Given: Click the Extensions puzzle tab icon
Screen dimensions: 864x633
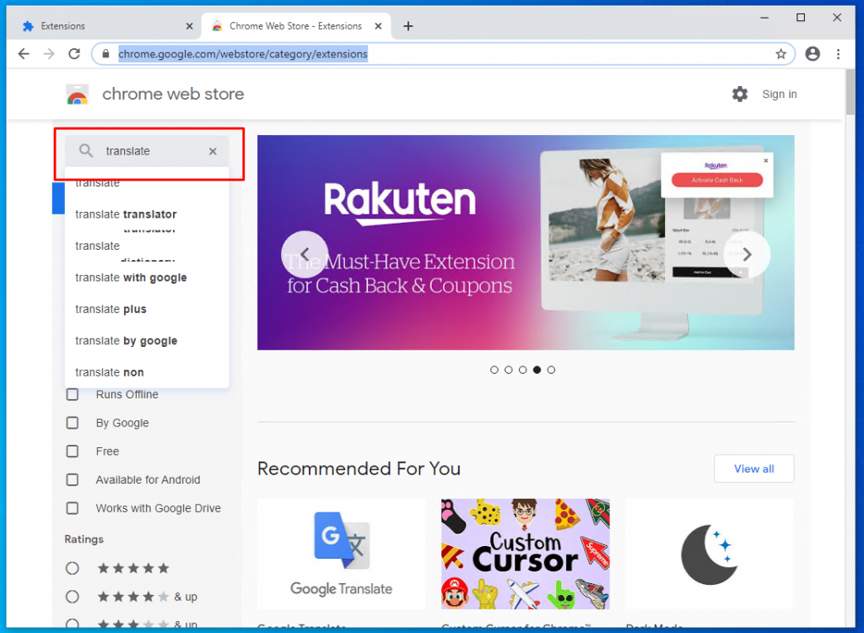Looking at the screenshot, I should (x=28, y=26).
